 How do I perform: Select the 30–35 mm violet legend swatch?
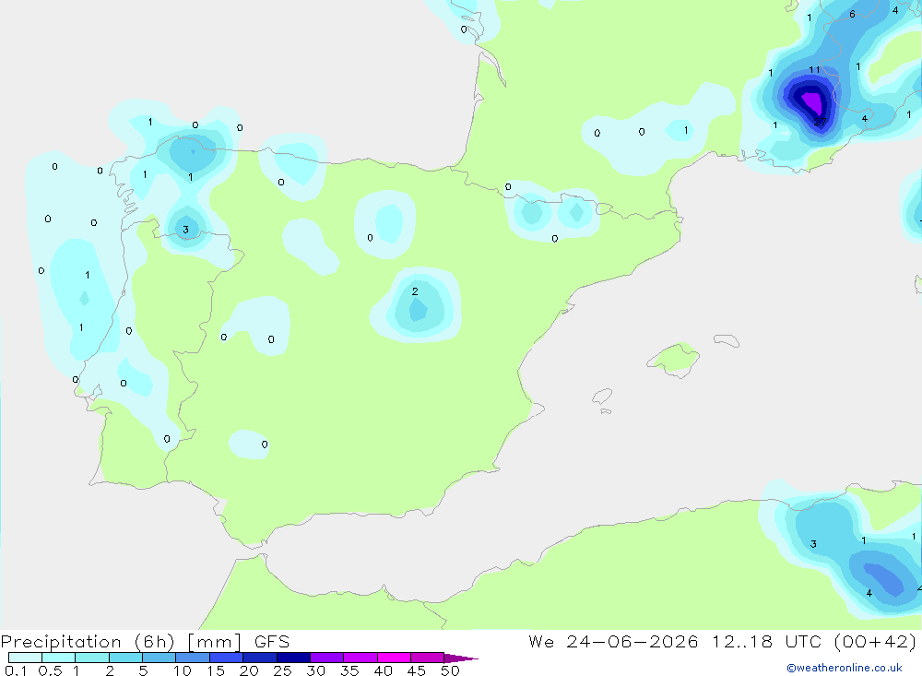pyautogui.click(x=327, y=658)
